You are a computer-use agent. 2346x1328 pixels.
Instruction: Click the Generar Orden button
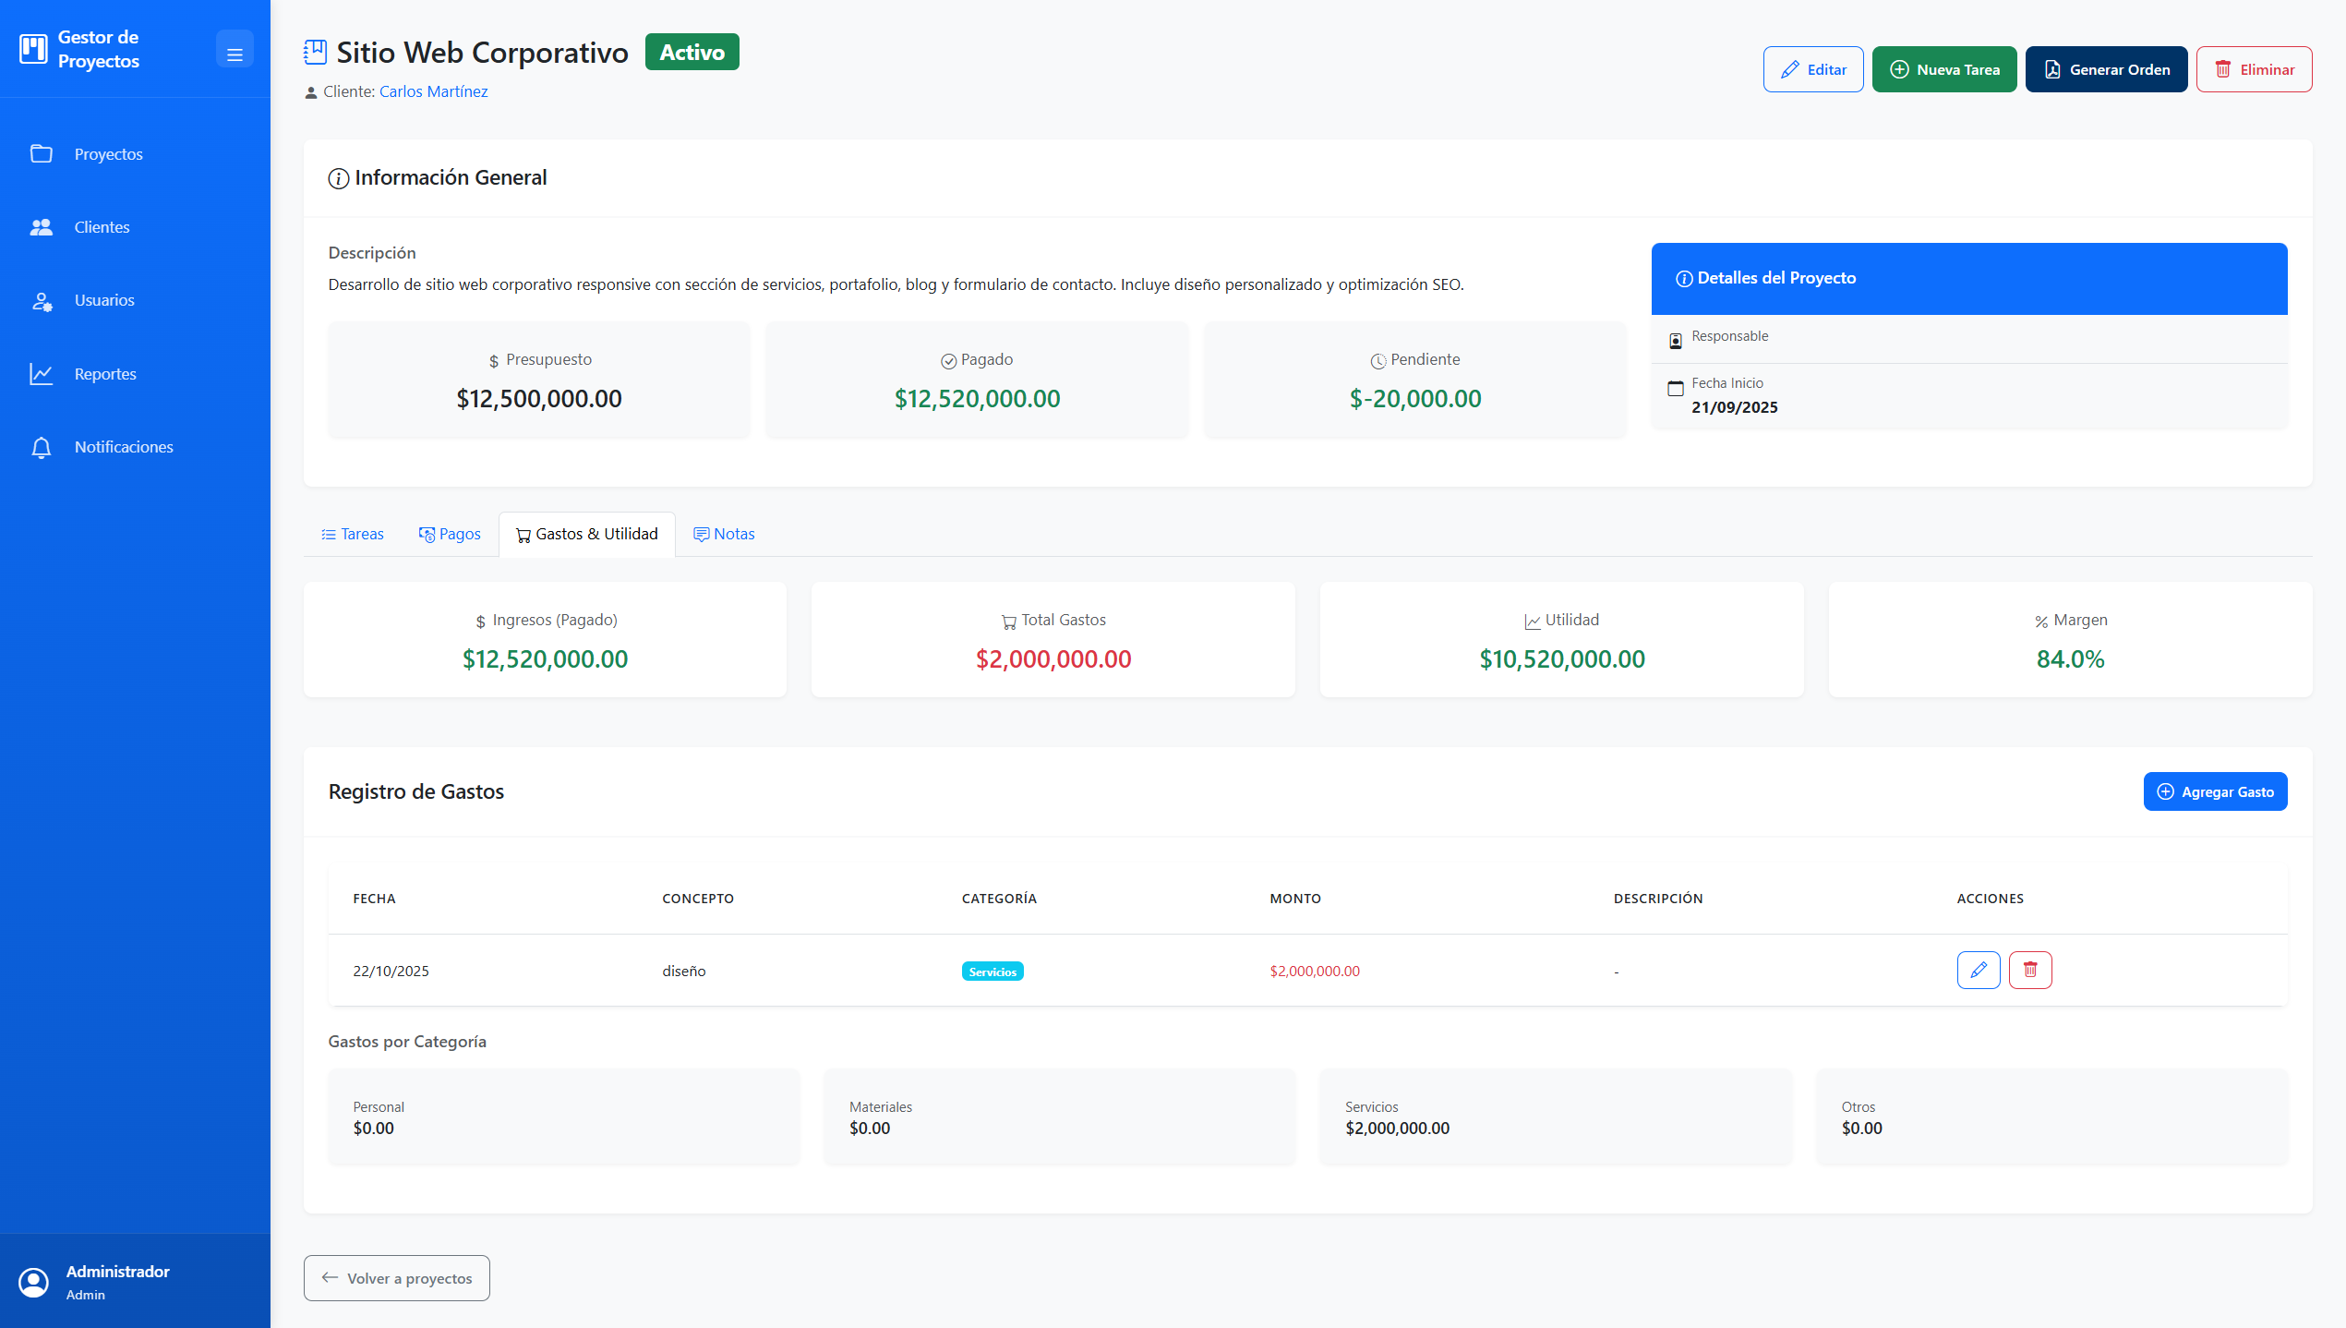(2105, 69)
